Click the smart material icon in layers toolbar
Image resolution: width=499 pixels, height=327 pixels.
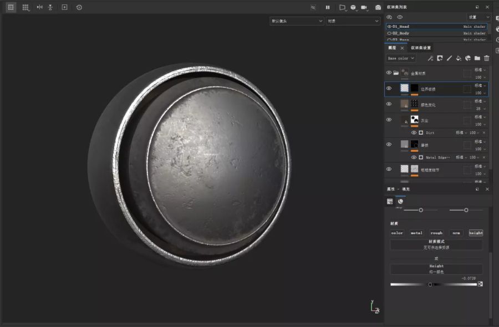pos(468,58)
